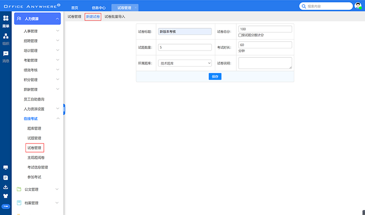Select the 试卷管理 top tab

click(x=124, y=8)
